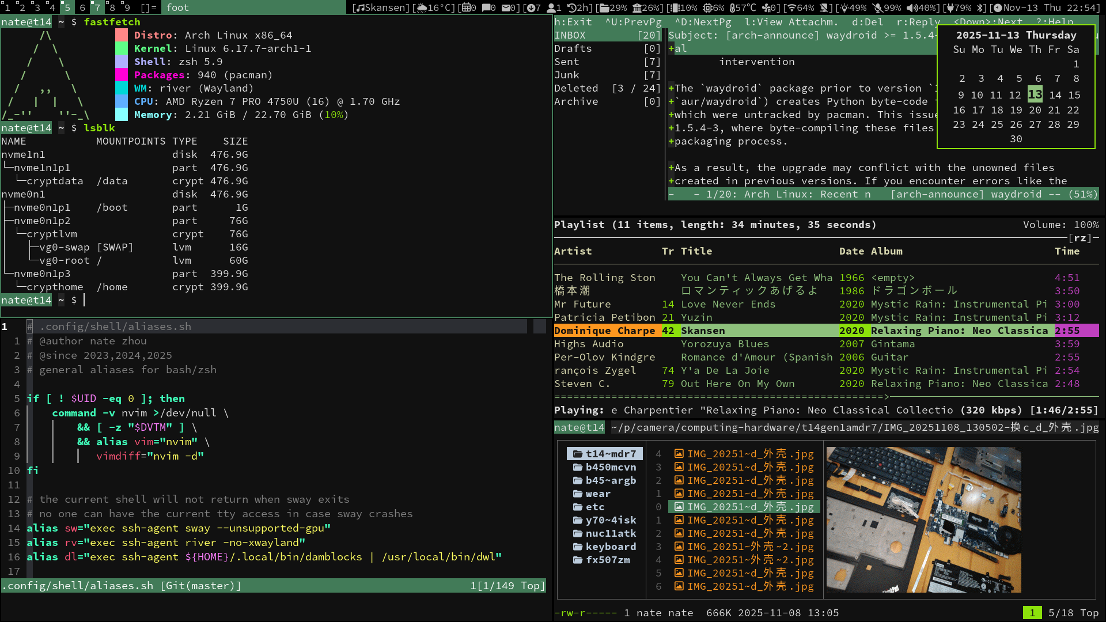1106x622 pixels.
Task: Click the chat bubble icon in the status bar
Action: [x=486, y=7]
